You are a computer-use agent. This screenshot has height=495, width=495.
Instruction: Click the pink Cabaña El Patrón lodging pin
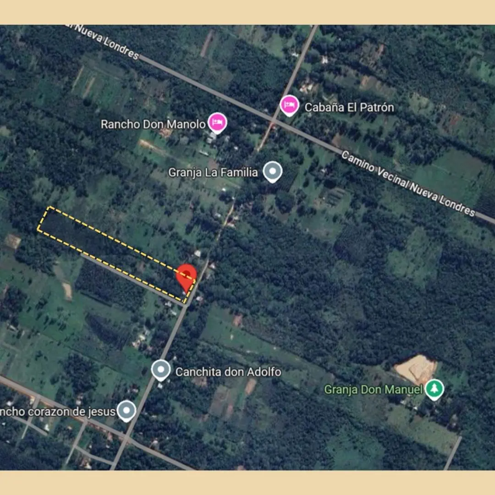[289, 106]
